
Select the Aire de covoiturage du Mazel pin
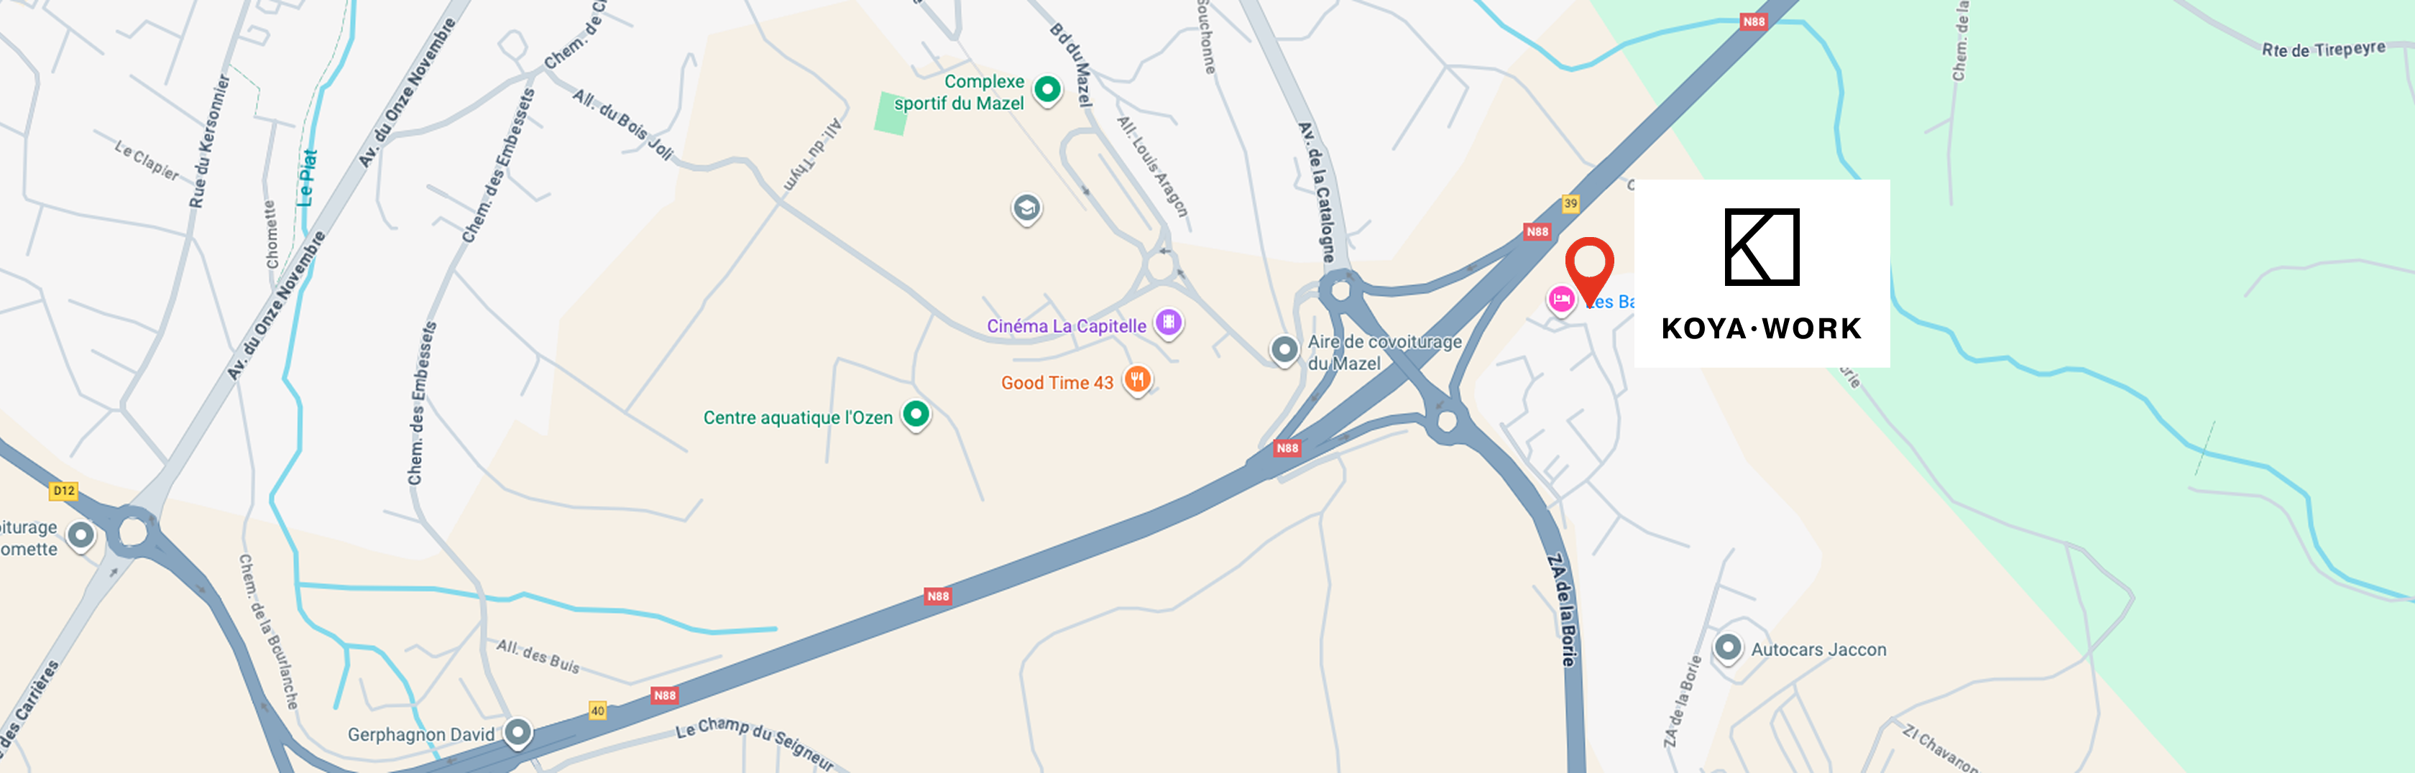(x=1284, y=351)
